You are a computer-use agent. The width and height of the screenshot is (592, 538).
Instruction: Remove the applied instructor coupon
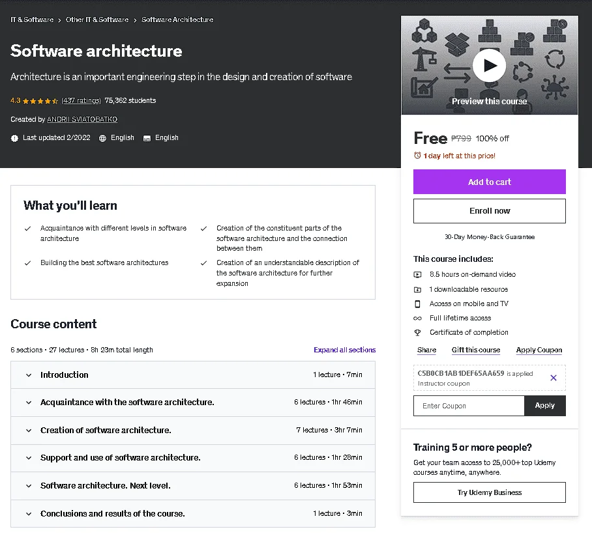coord(554,378)
